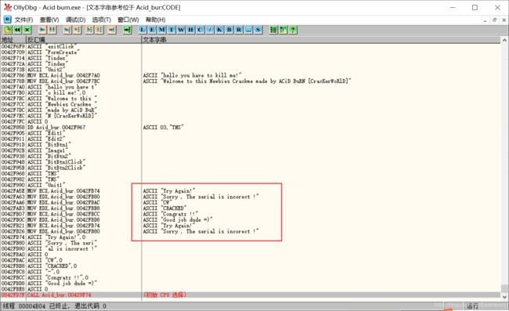The width and height of the screenshot is (509, 311).
Task: Select the 0042FB0C "Good job dude =)" row
Action: pyautogui.click(x=251, y=220)
